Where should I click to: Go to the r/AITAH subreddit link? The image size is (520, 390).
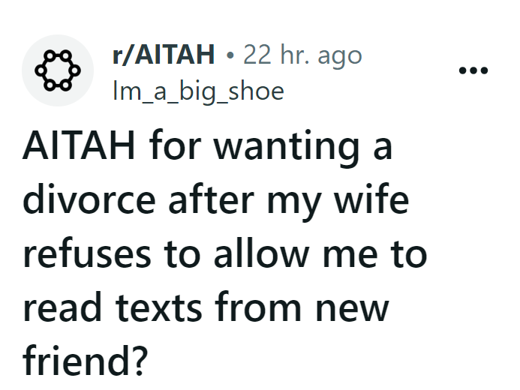[x=163, y=55]
